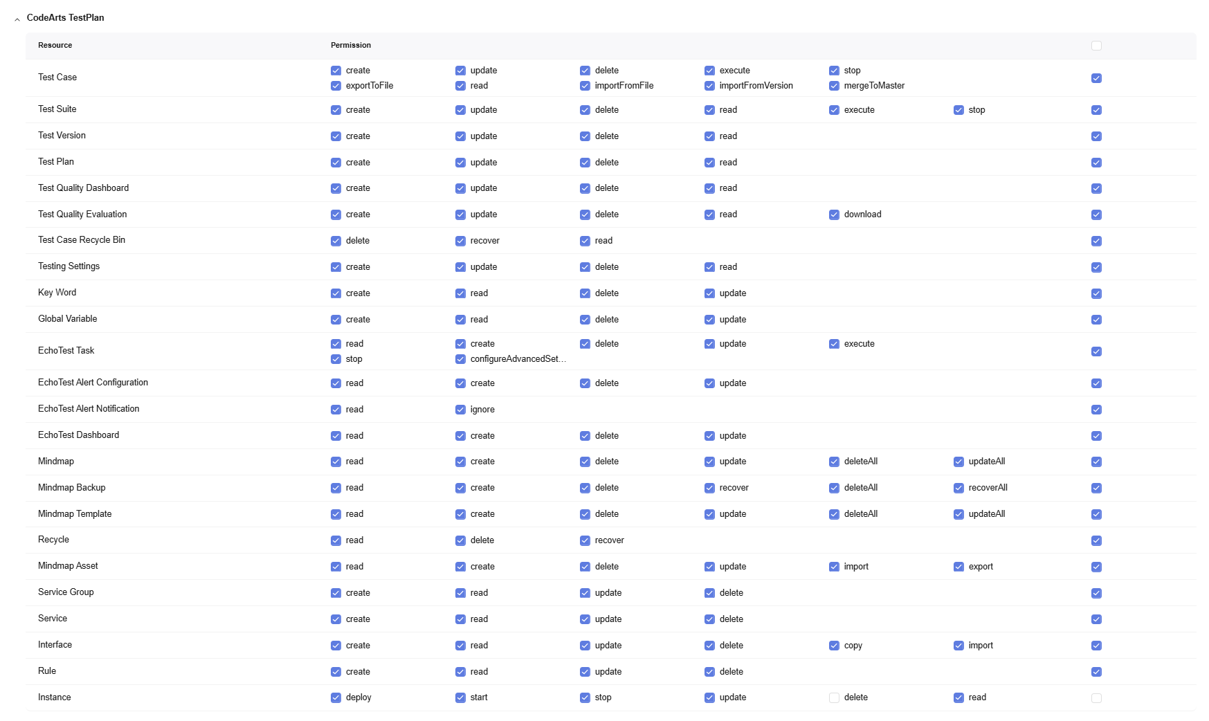The height and width of the screenshot is (721, 1209).
Task: Toggle Service row update checkbox
Action: tap(585, 619)
